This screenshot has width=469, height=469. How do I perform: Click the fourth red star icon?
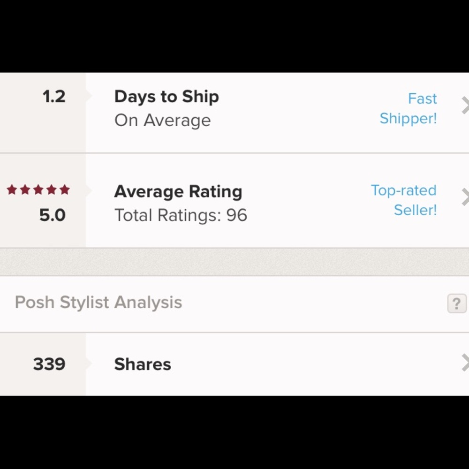pos(51,189)
